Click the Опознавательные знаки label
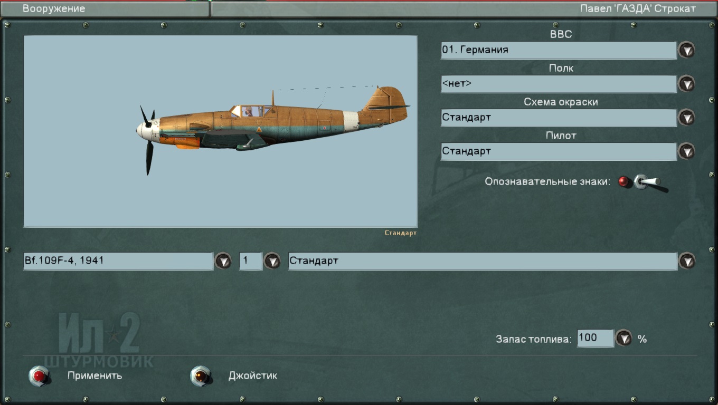718x405 pixels. 547,182
